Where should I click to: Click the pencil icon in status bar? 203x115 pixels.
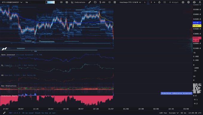click(4, 113)
